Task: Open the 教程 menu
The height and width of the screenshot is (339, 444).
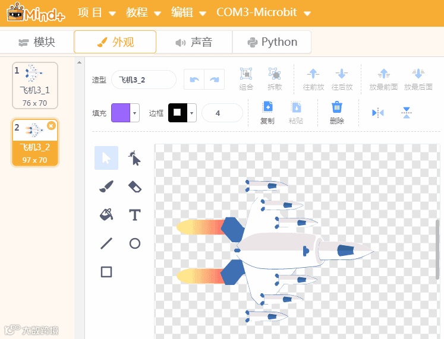Action: pos(143,12)
